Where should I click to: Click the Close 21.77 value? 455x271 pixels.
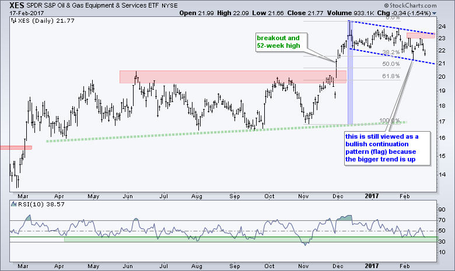tap(306, 13)
